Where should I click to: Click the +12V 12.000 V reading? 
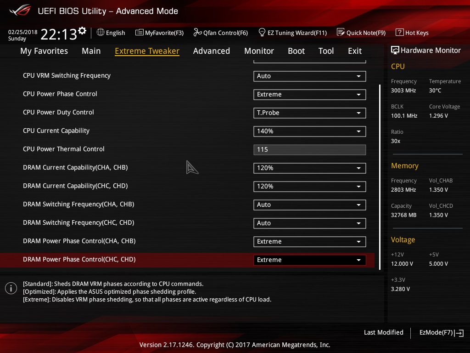[x=402, y=264]
